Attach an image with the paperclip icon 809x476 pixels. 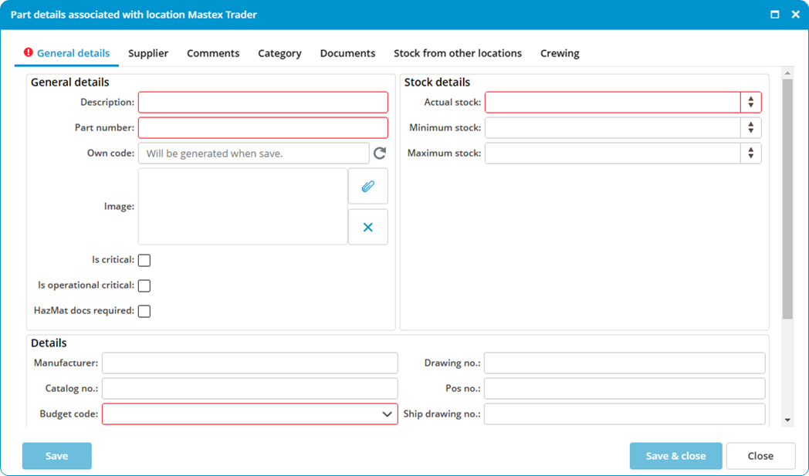pyautogui.click(x=368, y=186)
